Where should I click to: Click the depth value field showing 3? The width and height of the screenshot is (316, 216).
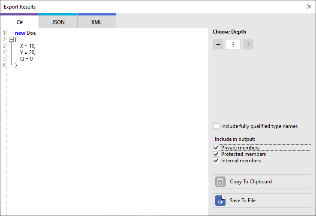pos(233,44)
